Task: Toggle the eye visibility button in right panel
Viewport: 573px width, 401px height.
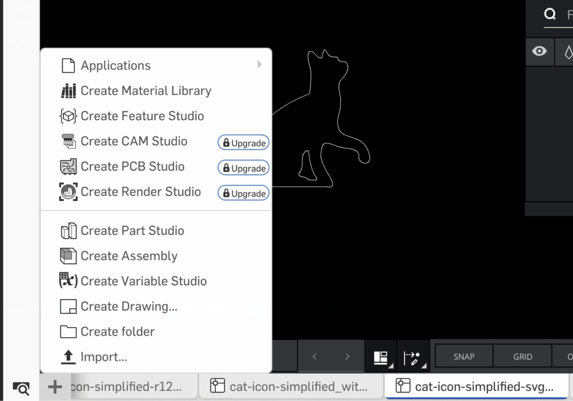Action: (539, 51)
